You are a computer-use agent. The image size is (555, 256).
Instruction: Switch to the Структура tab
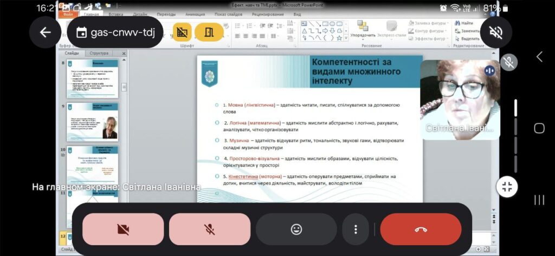click(99, 53)
